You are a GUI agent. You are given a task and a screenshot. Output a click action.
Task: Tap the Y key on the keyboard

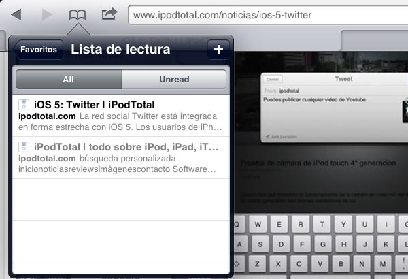click(x=343, y=224)
